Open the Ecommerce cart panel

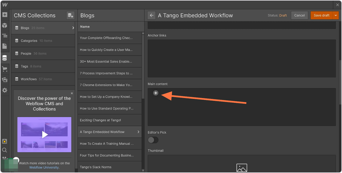tap(5, 69)
